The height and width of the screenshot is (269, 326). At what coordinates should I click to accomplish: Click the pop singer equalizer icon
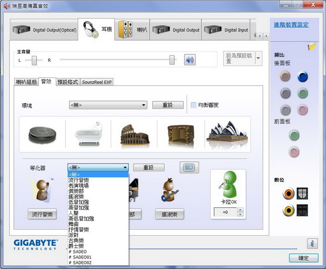42,190
